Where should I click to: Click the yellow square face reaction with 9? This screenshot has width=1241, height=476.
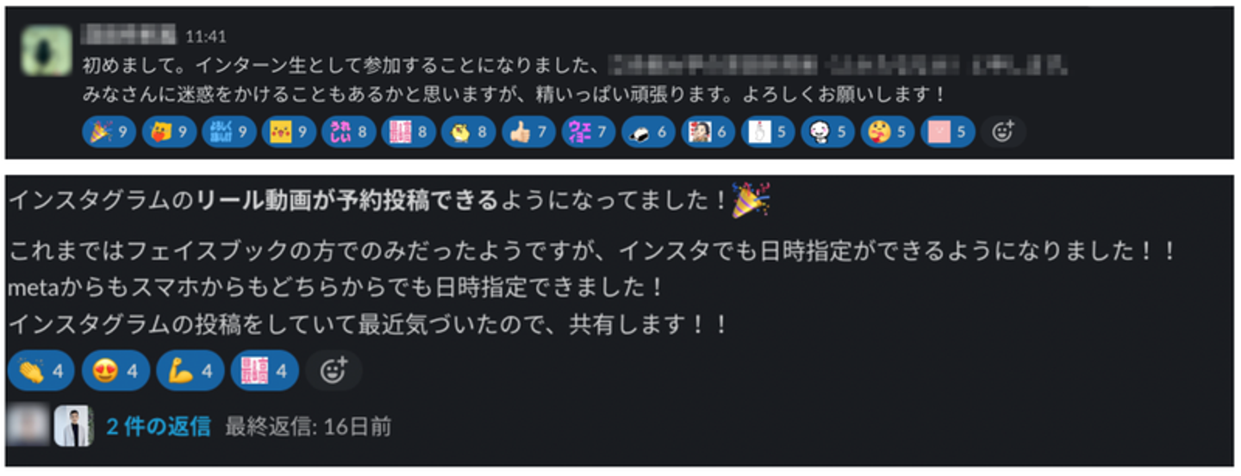tap(289, 133)
